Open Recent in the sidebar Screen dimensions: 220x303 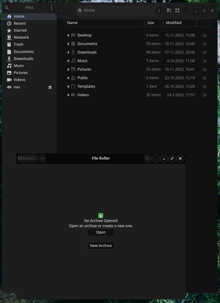click(20, 23)
